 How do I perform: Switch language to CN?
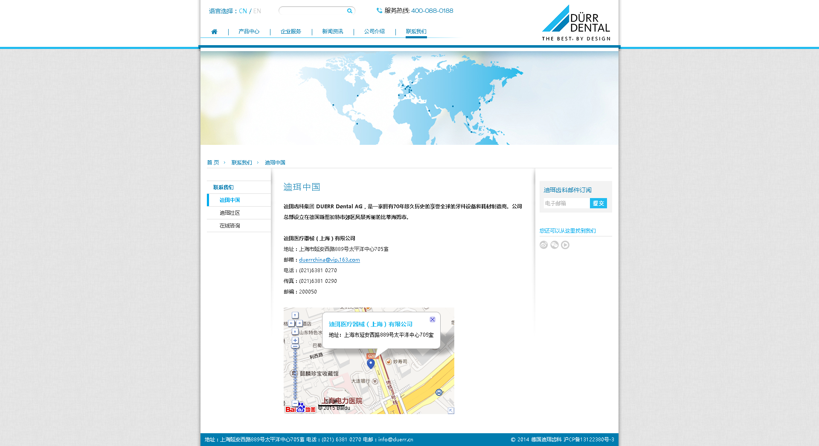click(243, 11)
